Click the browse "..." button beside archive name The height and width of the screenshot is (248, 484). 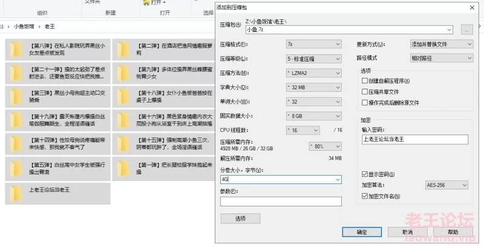click(x=466, y=29)
